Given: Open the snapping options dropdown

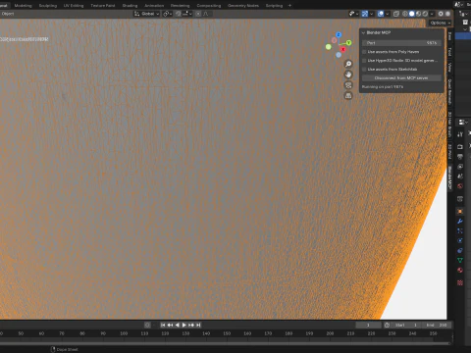Looking at the screenshot, I should pos(187,14).
